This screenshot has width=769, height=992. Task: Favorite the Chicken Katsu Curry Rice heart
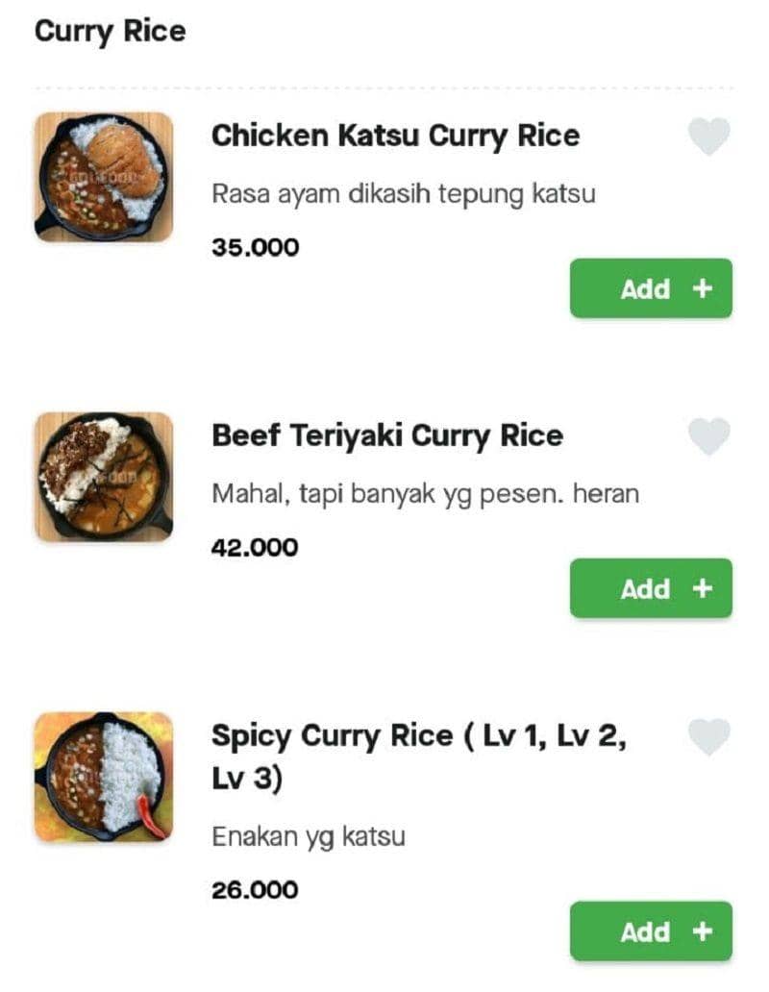click(709, 136)
